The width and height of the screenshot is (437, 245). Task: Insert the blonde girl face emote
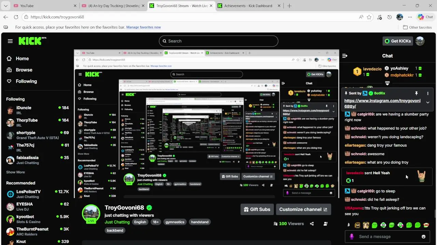click(x=366, y=225)
